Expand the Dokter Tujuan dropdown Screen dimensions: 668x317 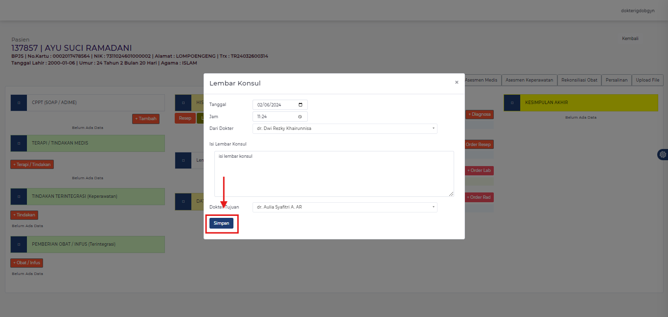[x=345, y=207]
